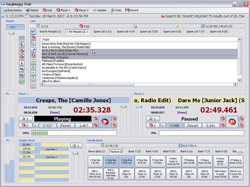The image size is (250, 187).
Task: Click the 7 Morning intro (4.4s) sample button
Action: coord(189,161)
